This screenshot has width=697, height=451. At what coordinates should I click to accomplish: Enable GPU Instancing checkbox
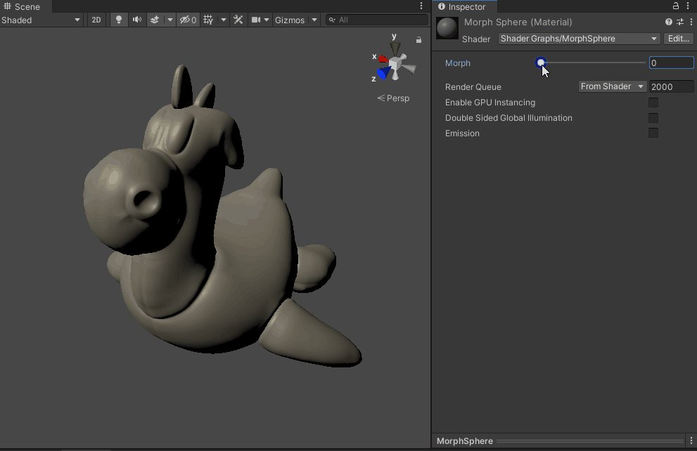tap(653, 103)
